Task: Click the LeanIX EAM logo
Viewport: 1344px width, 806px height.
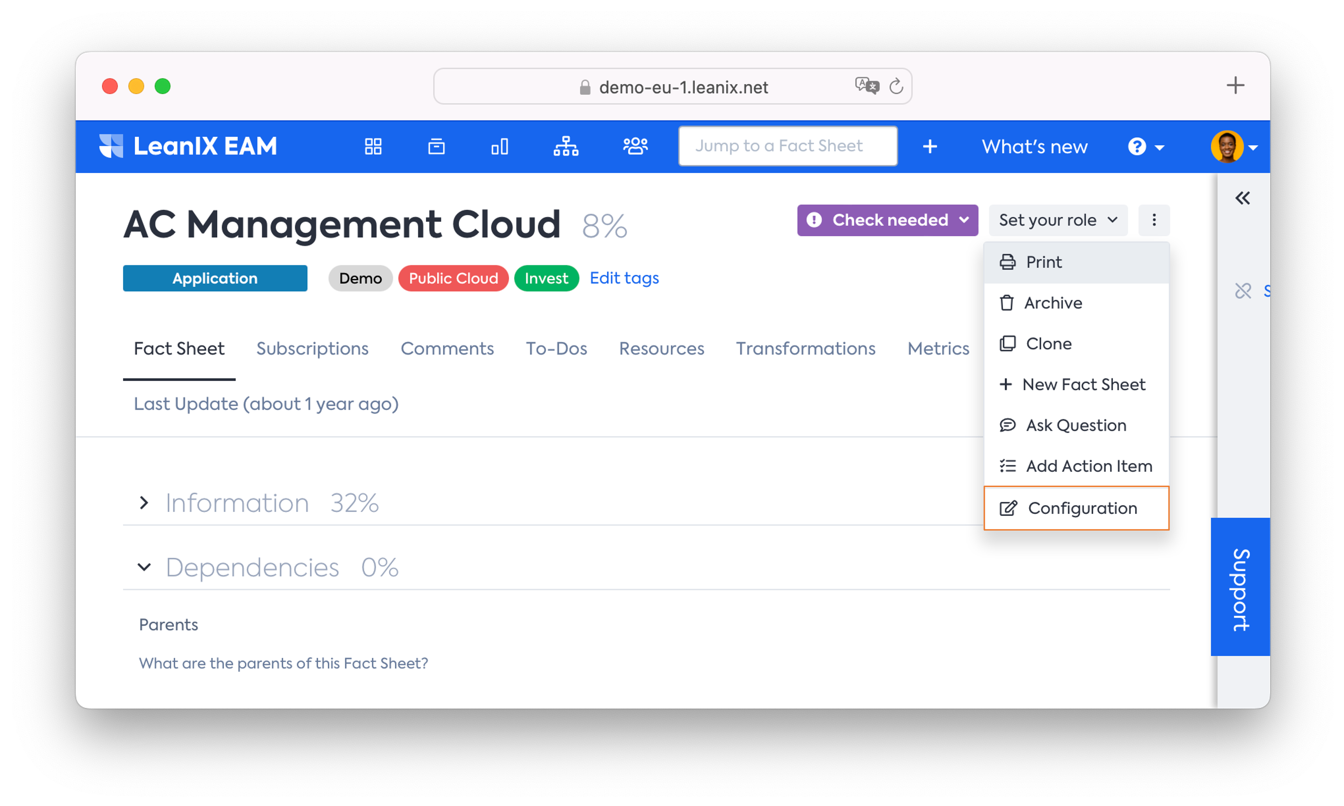Action: (x=188, y=146)
